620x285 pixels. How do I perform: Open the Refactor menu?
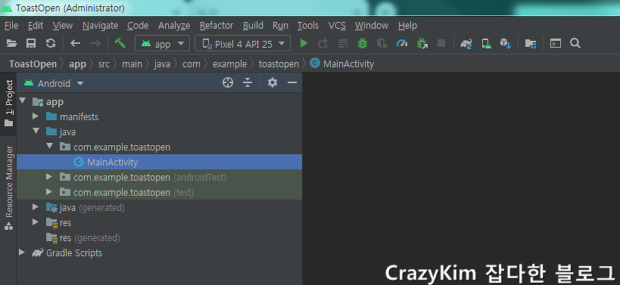click(x=217, y=26)
